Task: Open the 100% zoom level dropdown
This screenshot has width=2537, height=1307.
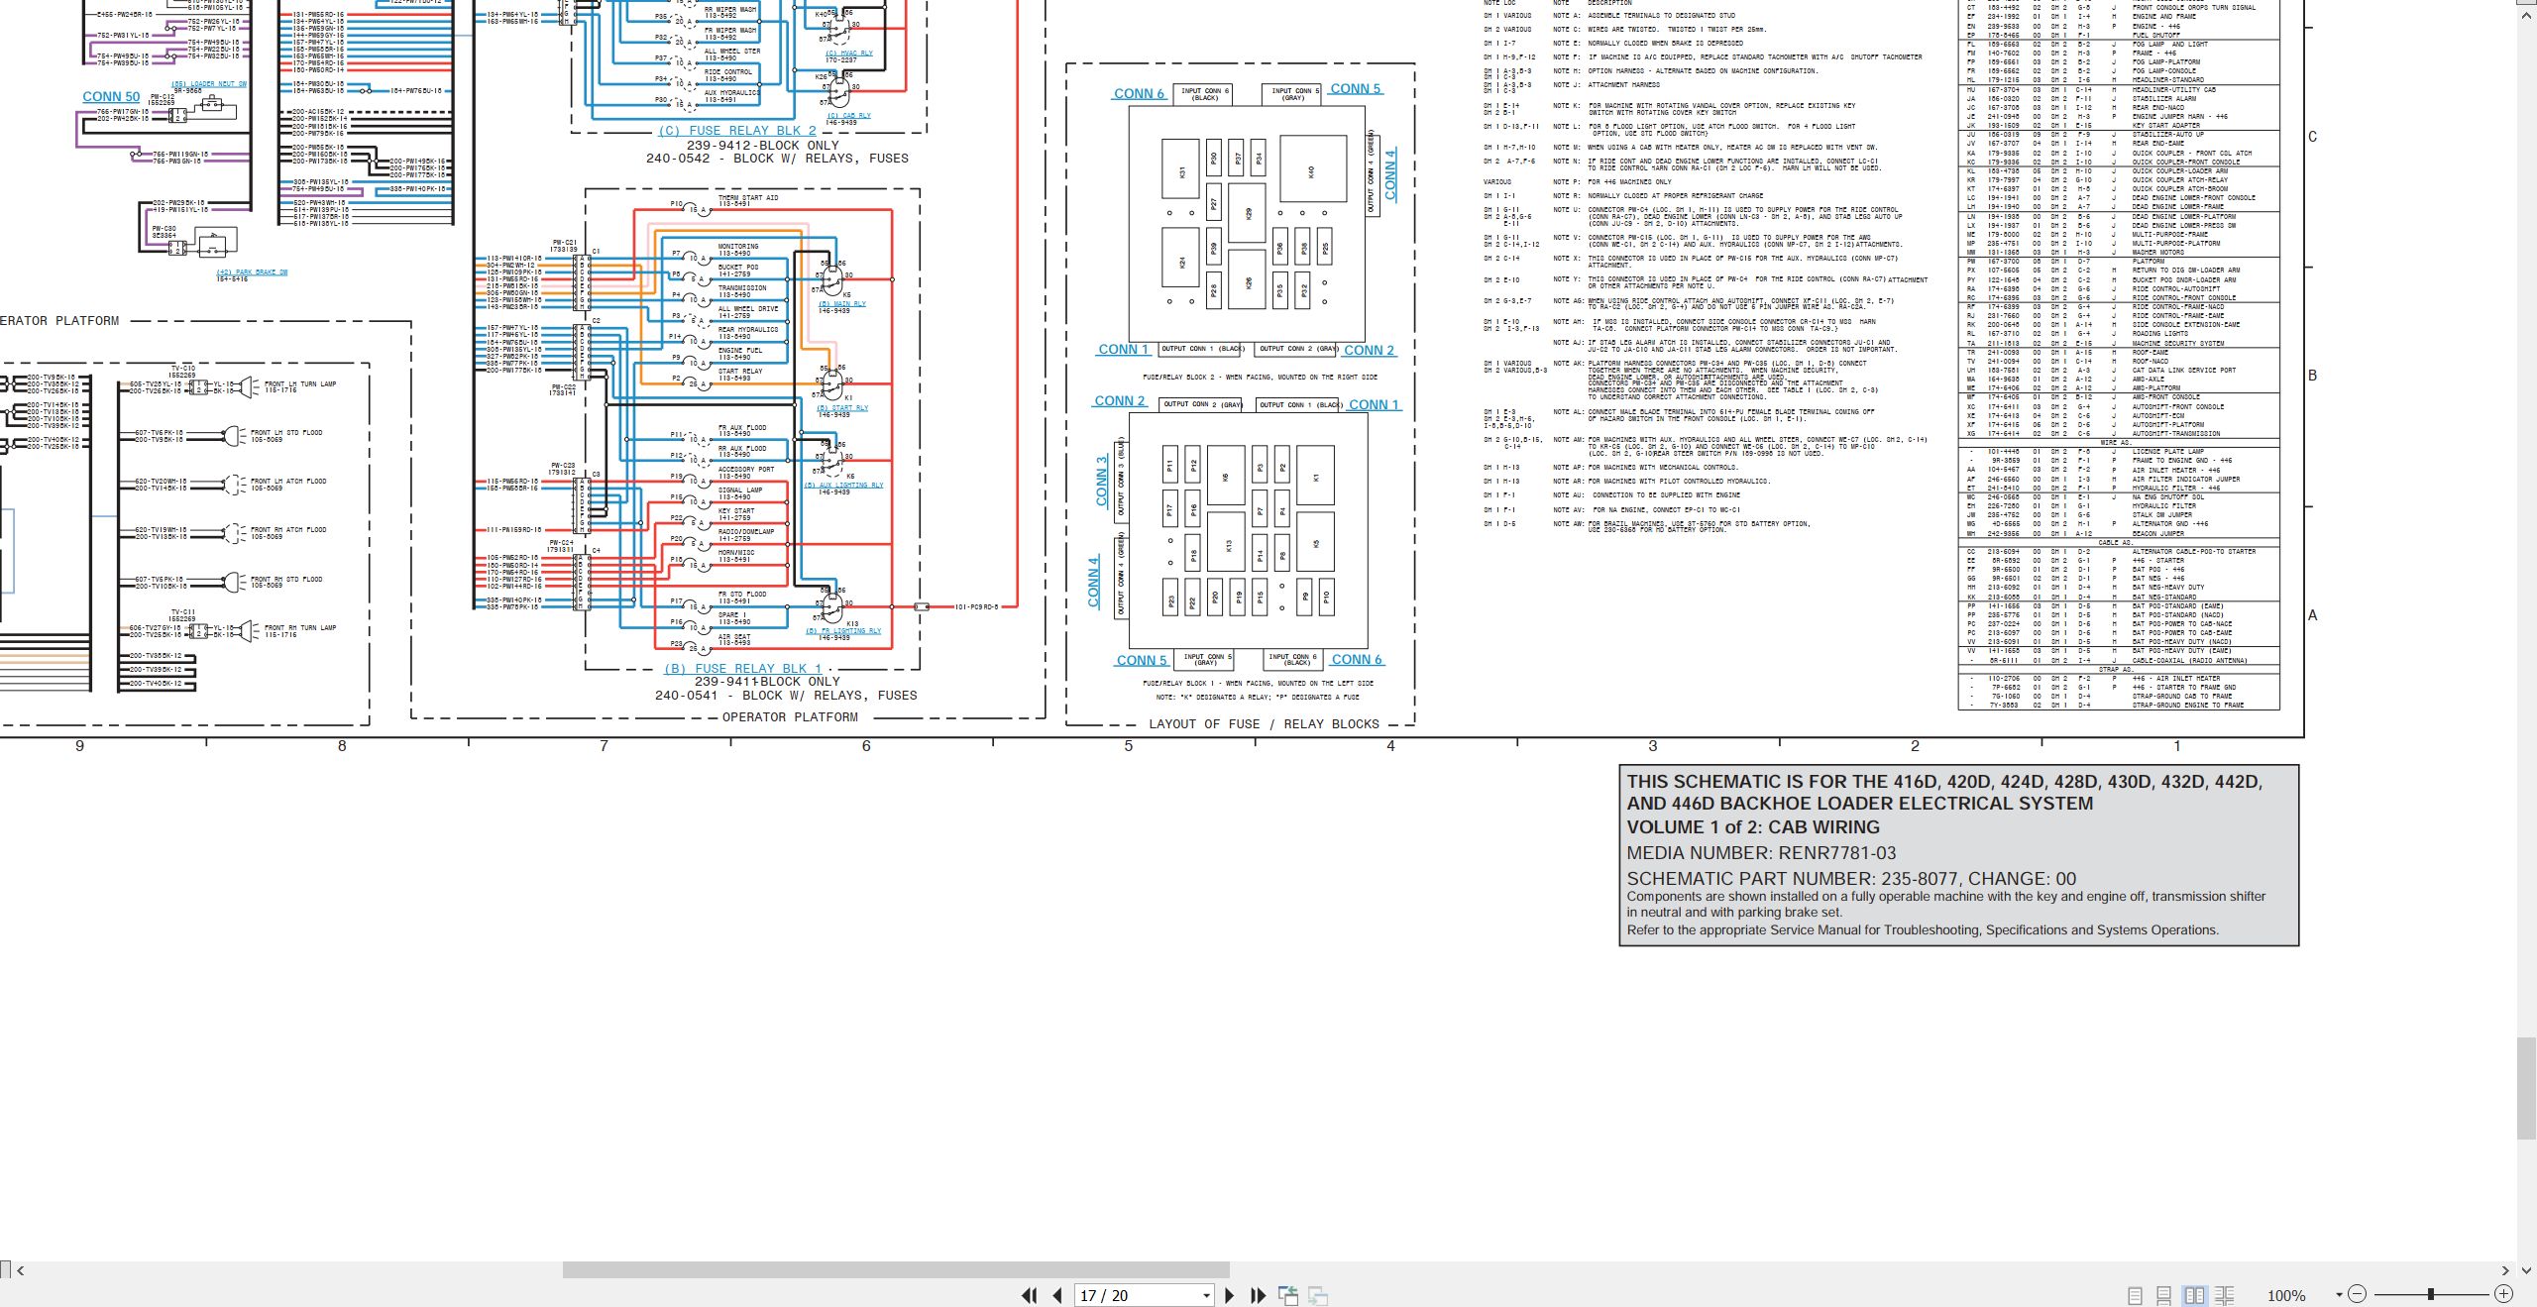Action: [x=2339, y=1294]
